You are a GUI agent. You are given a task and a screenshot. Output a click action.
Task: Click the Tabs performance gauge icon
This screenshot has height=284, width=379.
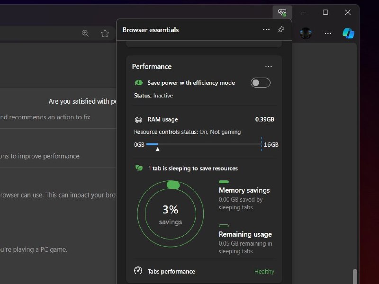coord(138,271)
